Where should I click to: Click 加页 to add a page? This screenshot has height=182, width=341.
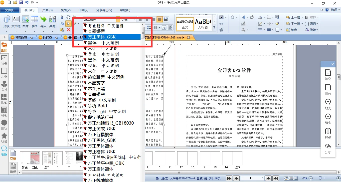point(328,75)
